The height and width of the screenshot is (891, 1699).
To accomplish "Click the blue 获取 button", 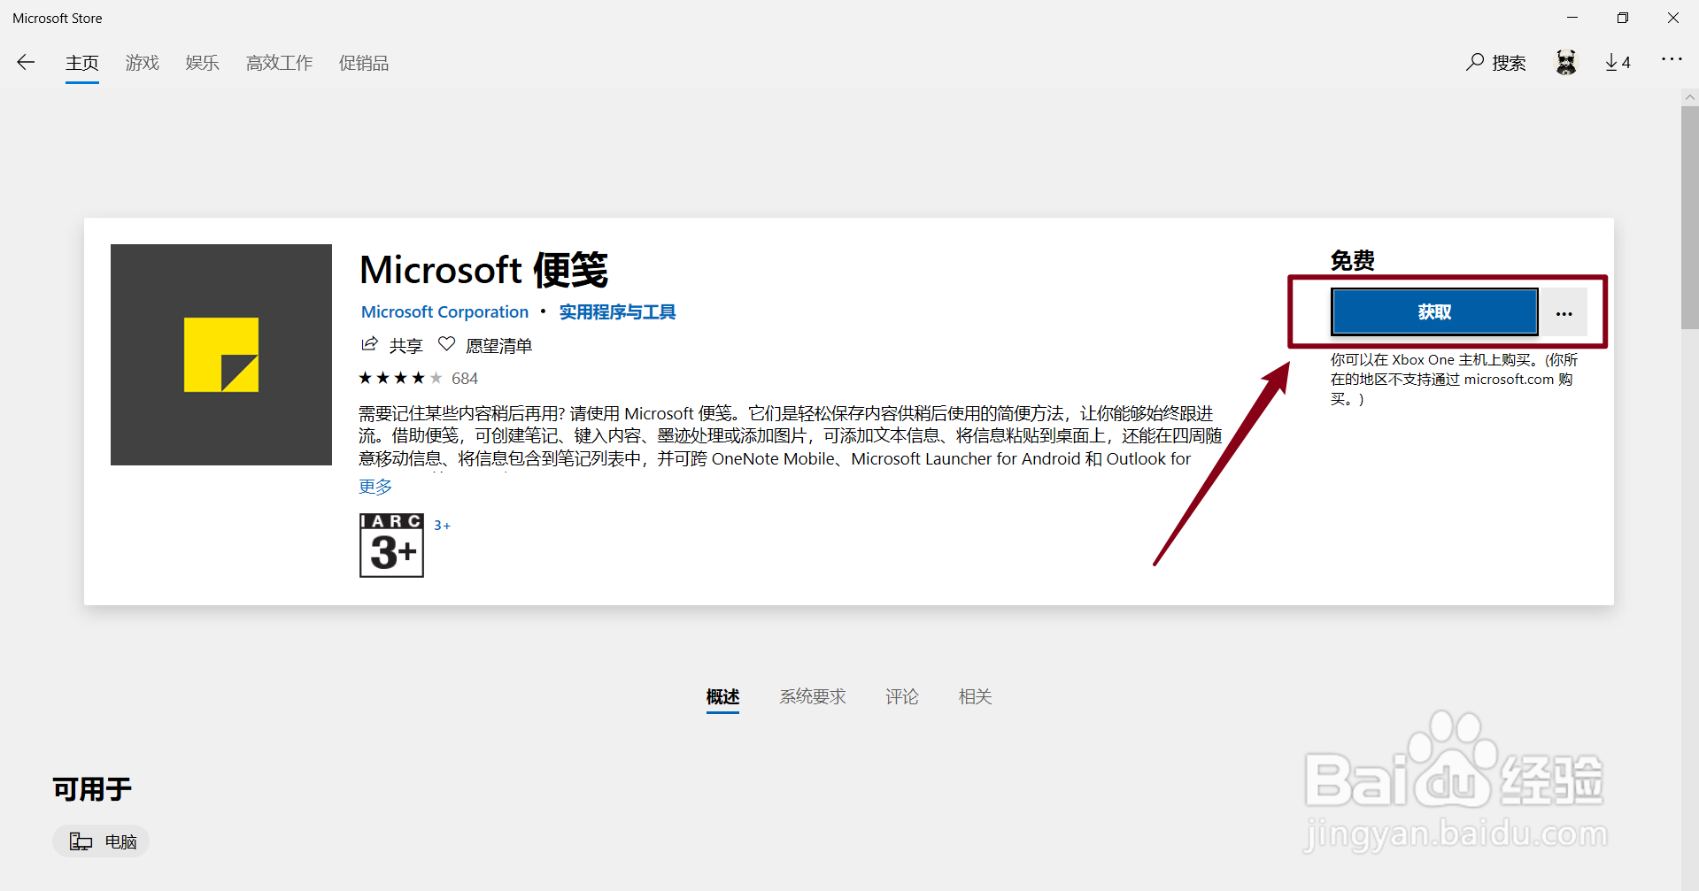I will (x=1434, y=312).
